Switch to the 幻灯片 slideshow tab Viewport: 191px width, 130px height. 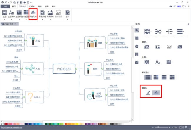pyautogui.click(x=32, y=6)
